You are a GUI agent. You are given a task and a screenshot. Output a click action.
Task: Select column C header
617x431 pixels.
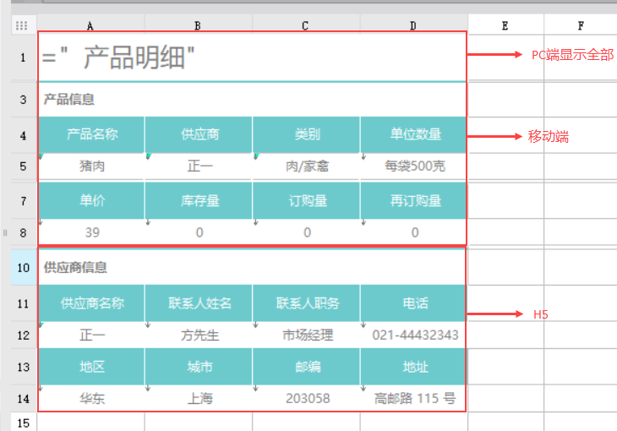point(306,25)
